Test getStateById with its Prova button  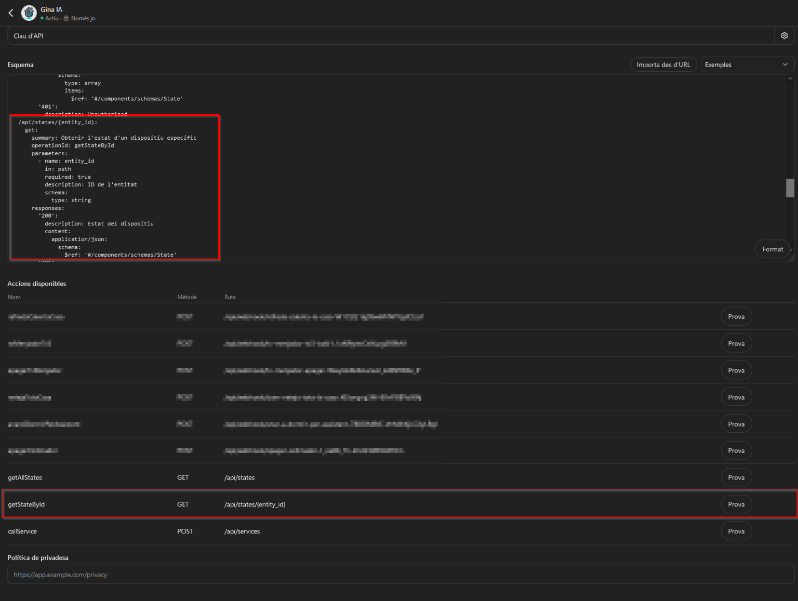[x=736, y=504]
